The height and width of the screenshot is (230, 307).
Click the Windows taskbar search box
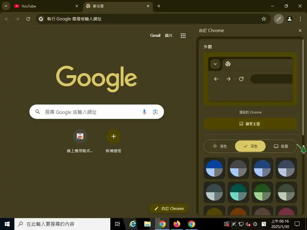[x=62, y=224]
